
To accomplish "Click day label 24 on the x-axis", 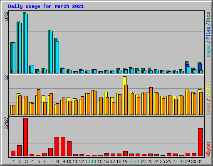I will click(156, 161).
